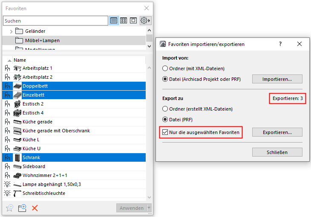
Task: Create a new favorites folder
Action: [x=22, y=208]
